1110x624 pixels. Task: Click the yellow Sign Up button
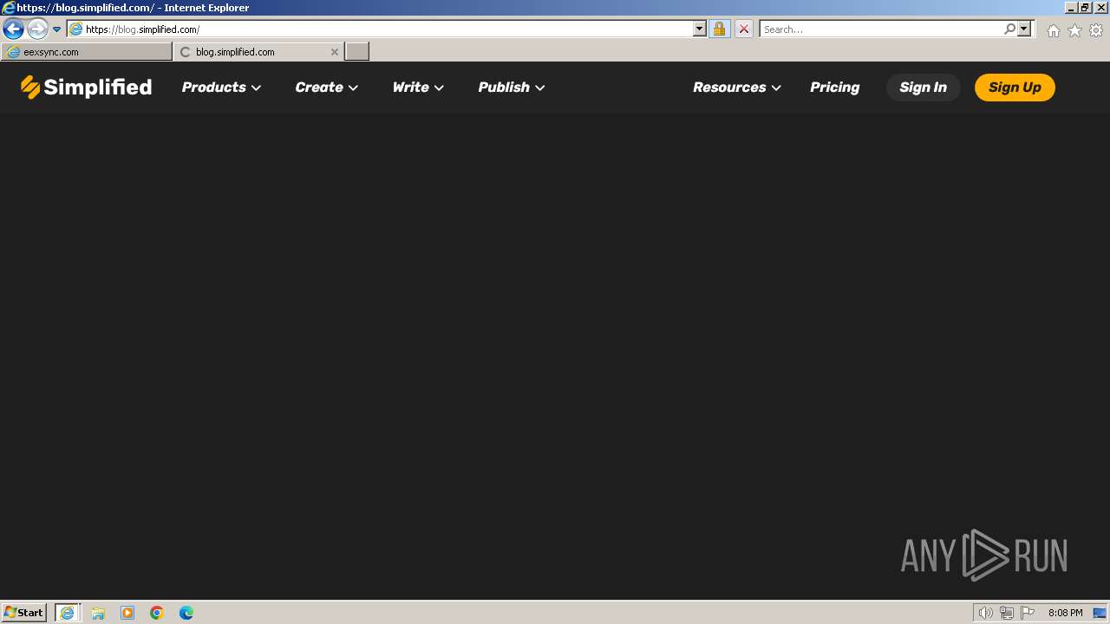[1015, 87]
